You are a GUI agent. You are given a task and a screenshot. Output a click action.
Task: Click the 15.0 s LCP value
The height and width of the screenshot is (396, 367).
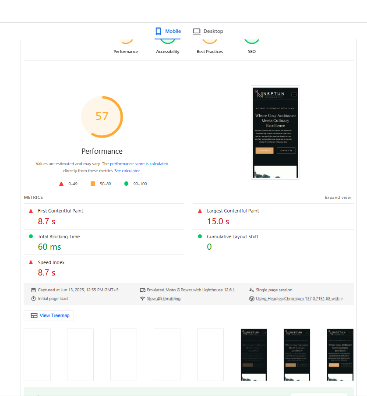click(218, 222)
